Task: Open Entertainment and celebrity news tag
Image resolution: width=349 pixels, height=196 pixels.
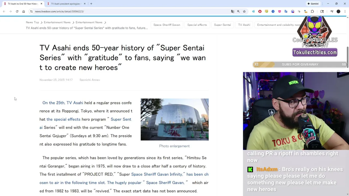Action: [279, 25]
